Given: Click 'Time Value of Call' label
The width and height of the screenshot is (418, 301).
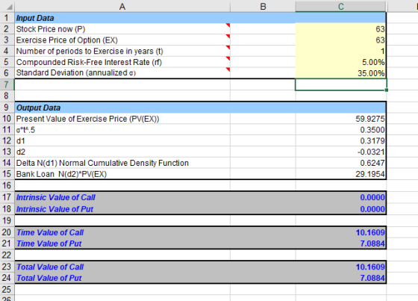Looking at the screenshot, I should click(x=50, y=232).
